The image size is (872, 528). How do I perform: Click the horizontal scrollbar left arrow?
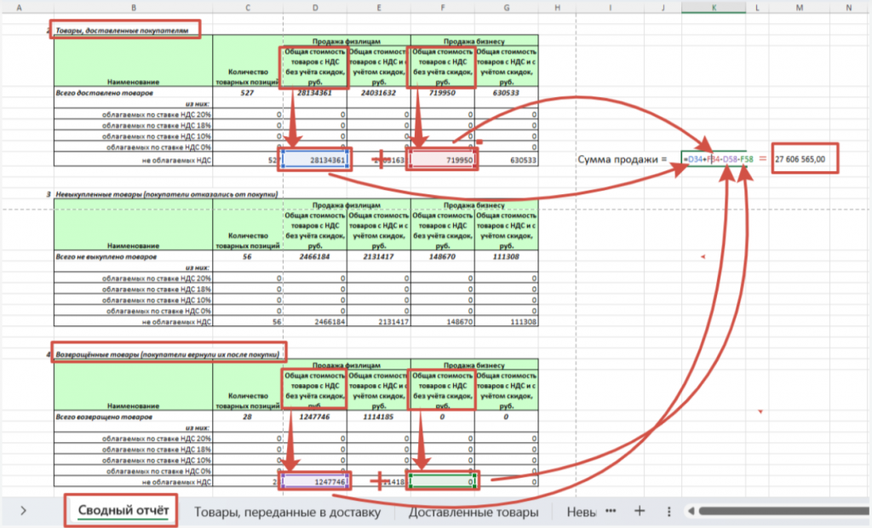click(692, 511)
